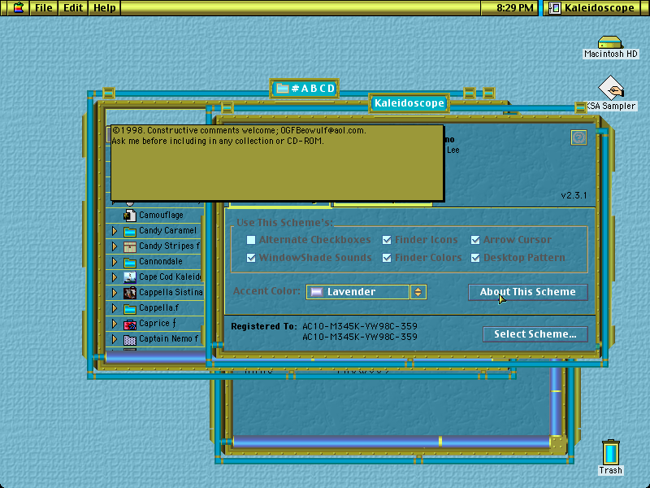Open the Accent Color pop-up arrows

click(x=418, y=292)
